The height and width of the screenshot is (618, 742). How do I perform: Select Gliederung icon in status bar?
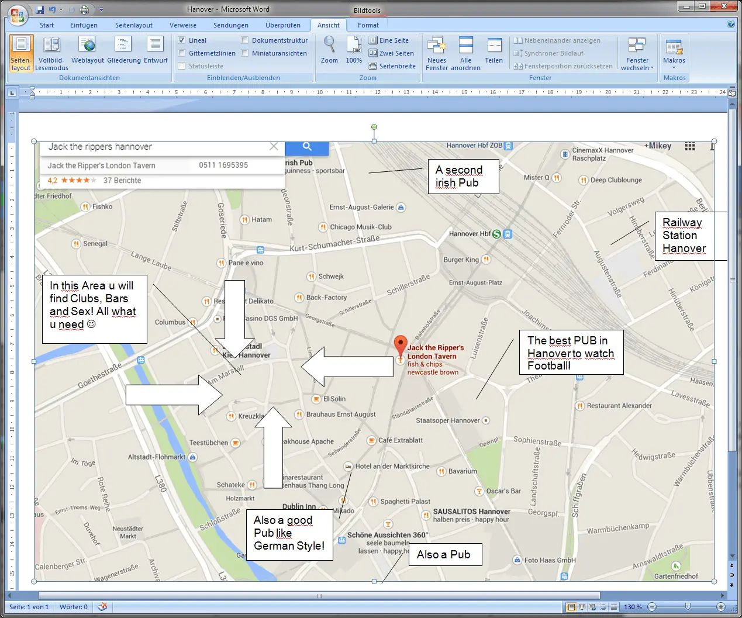603,607
